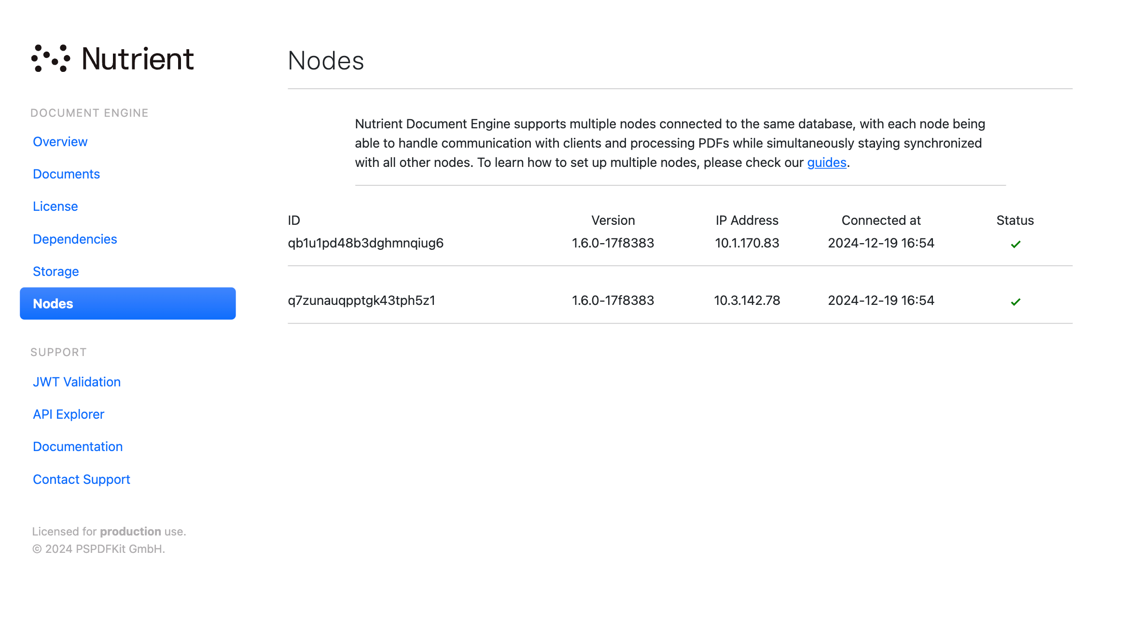Click the Nutrient logo icon
This screenshot has height=631, width=1126.
pyautogui.click(x=50, y=58)
